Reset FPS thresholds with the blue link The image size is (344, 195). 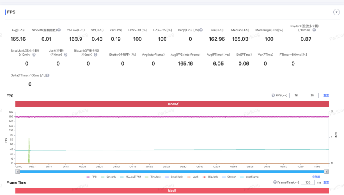326,95
